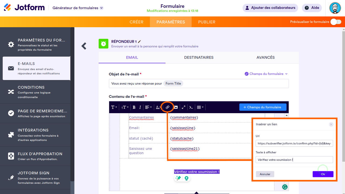The height and width of the screenshot is (194, 345).
Task: Switch to the DESTINATAIRES tab
Action: point(199,57)
